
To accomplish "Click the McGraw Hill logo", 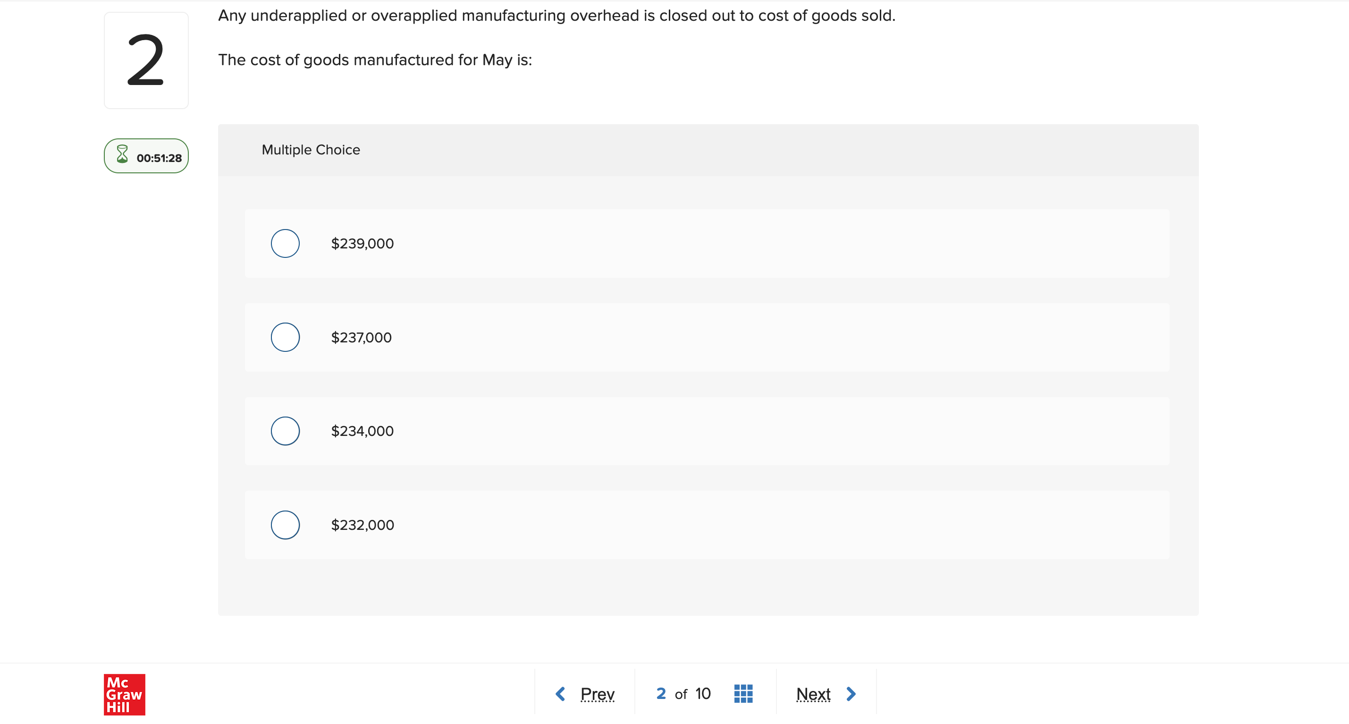I will 125,694.
